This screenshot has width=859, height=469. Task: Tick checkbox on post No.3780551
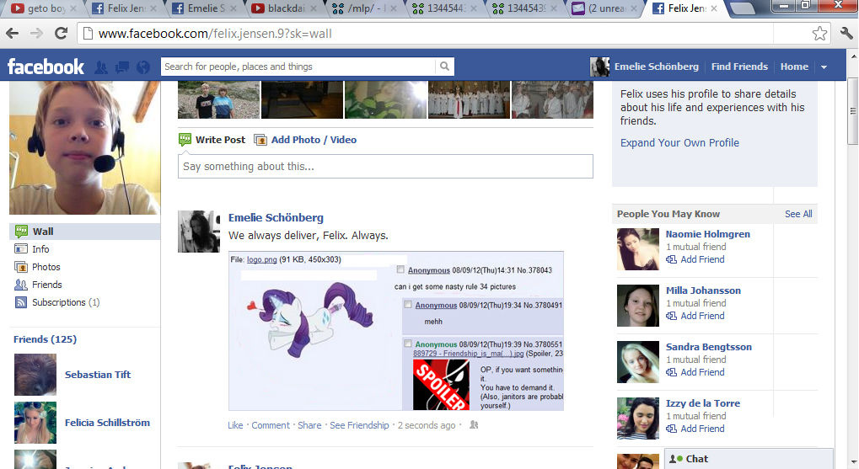coord(408,344)
